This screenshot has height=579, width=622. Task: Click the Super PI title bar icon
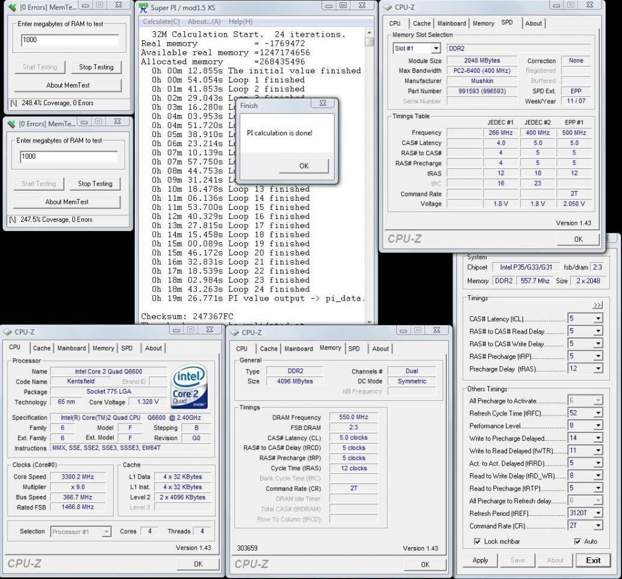tap(143, 7)
